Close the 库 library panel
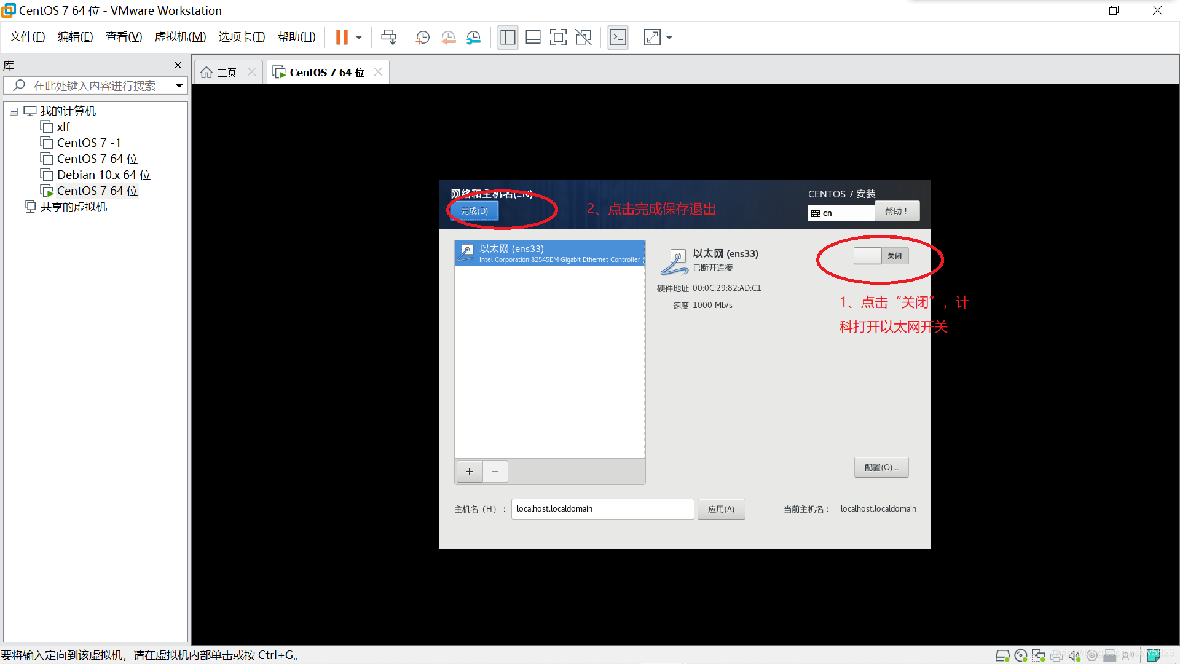This screenshot has height=664, width=1180. [x=178, y=65]
